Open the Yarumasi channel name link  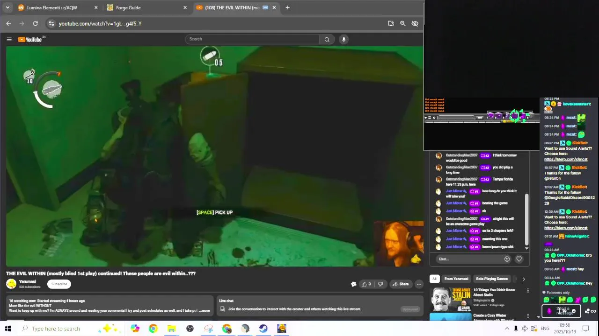pos(28,282)
